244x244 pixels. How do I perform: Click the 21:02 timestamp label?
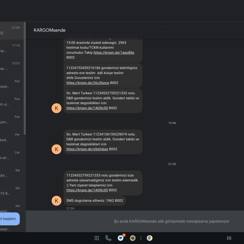(172, 164)
